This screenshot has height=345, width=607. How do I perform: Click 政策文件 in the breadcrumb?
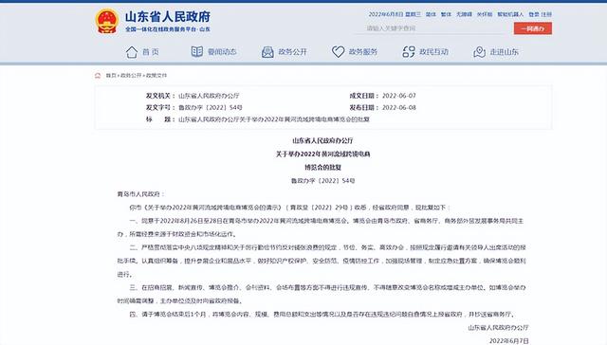[156, 76]
